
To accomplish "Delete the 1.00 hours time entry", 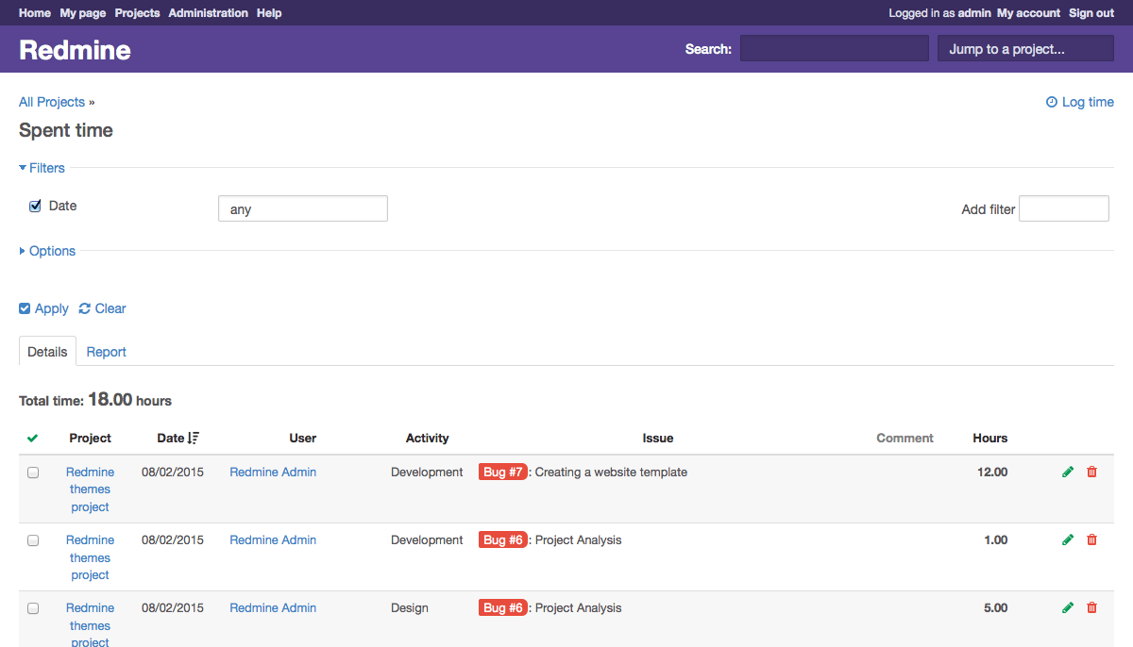I will pos(1092,539).
